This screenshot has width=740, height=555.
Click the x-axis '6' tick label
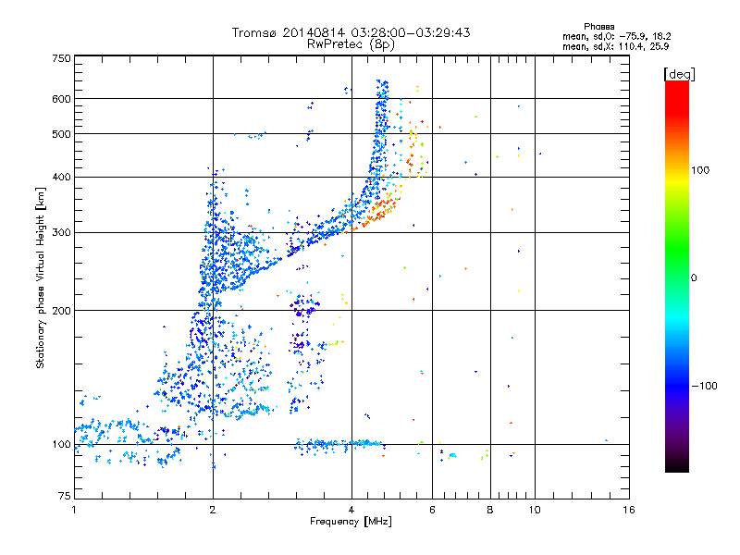pyautogui.click(x=432, y=510)
